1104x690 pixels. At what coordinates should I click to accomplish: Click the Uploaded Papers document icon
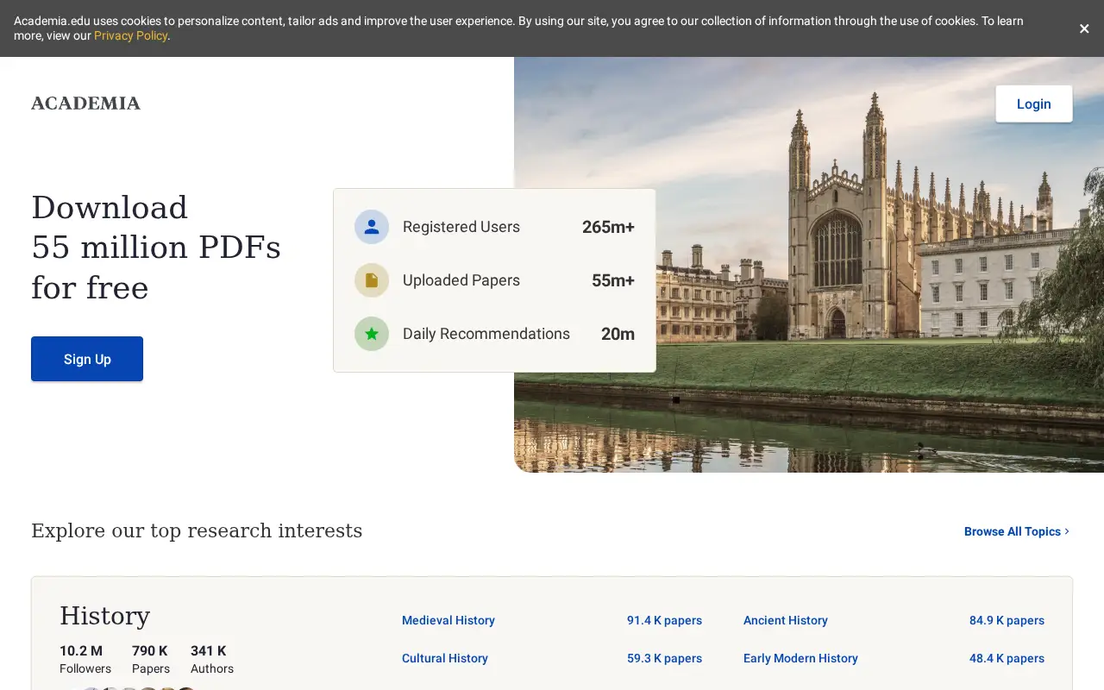(x=372, y=280)
